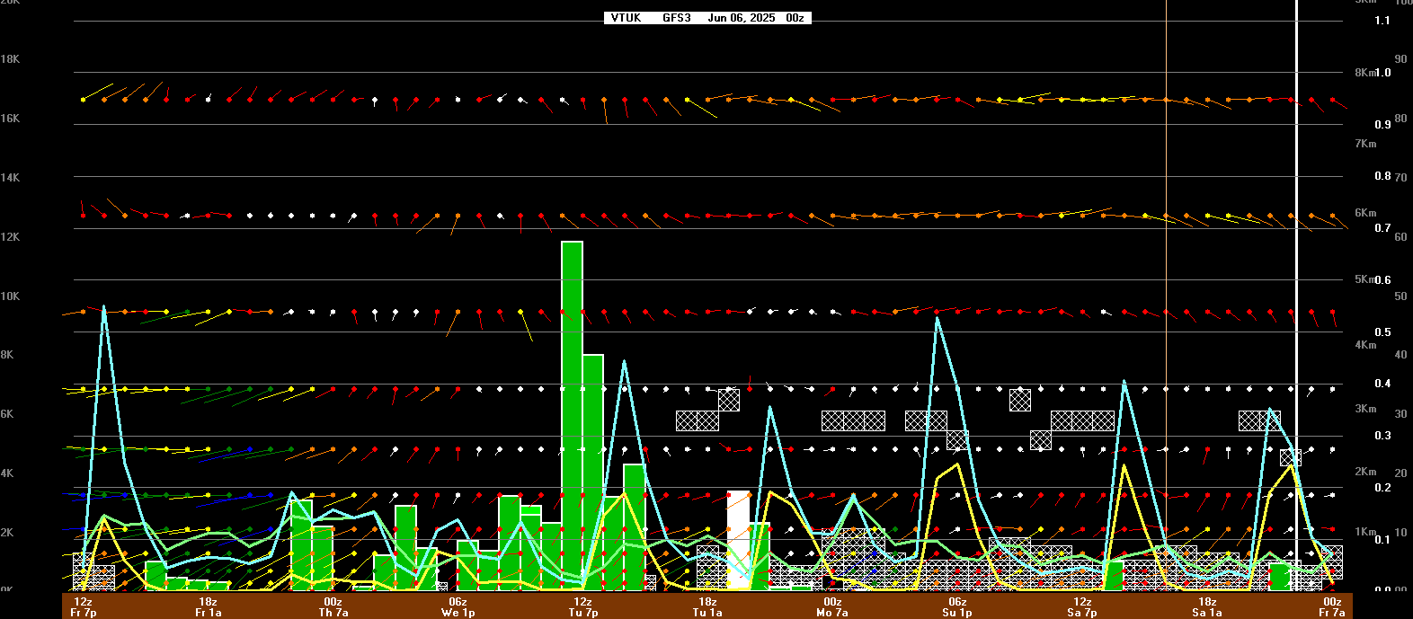Viewport: 1413px width, 619px height.
Task: Select the 0.3 value on the right scale
Action: pos(1382,436)
